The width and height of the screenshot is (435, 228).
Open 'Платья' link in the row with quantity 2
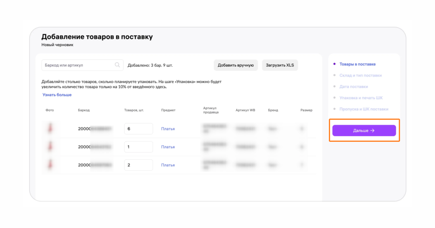[x=168, y=165]
